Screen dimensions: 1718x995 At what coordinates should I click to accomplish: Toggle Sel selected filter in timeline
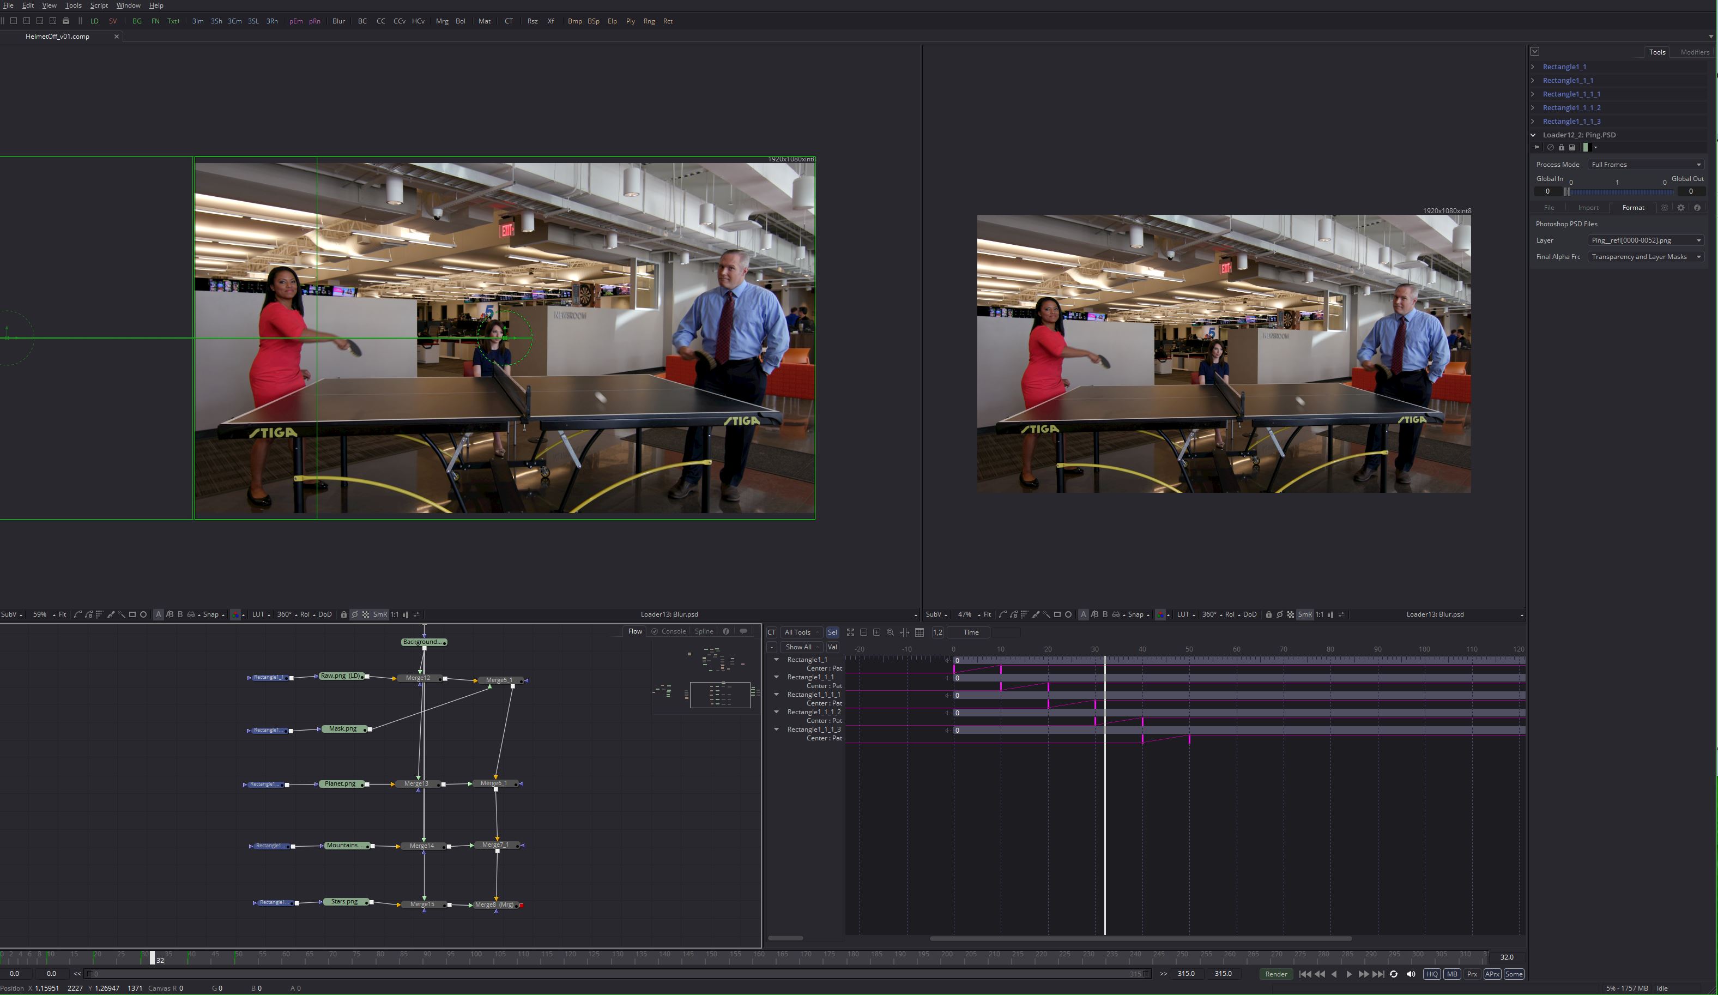pos(832,632)
